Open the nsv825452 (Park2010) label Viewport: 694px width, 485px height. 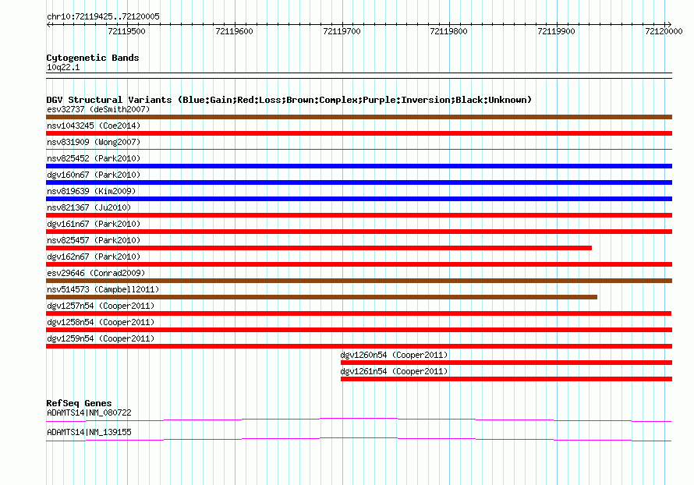click(x=94, y=158)
